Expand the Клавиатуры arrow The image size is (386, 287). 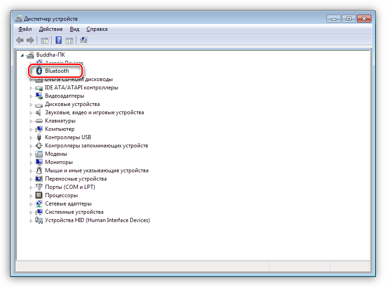[31, 121]
